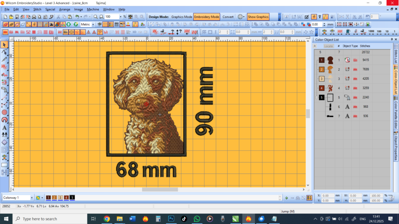Open the Machine menu

(93, 9)
